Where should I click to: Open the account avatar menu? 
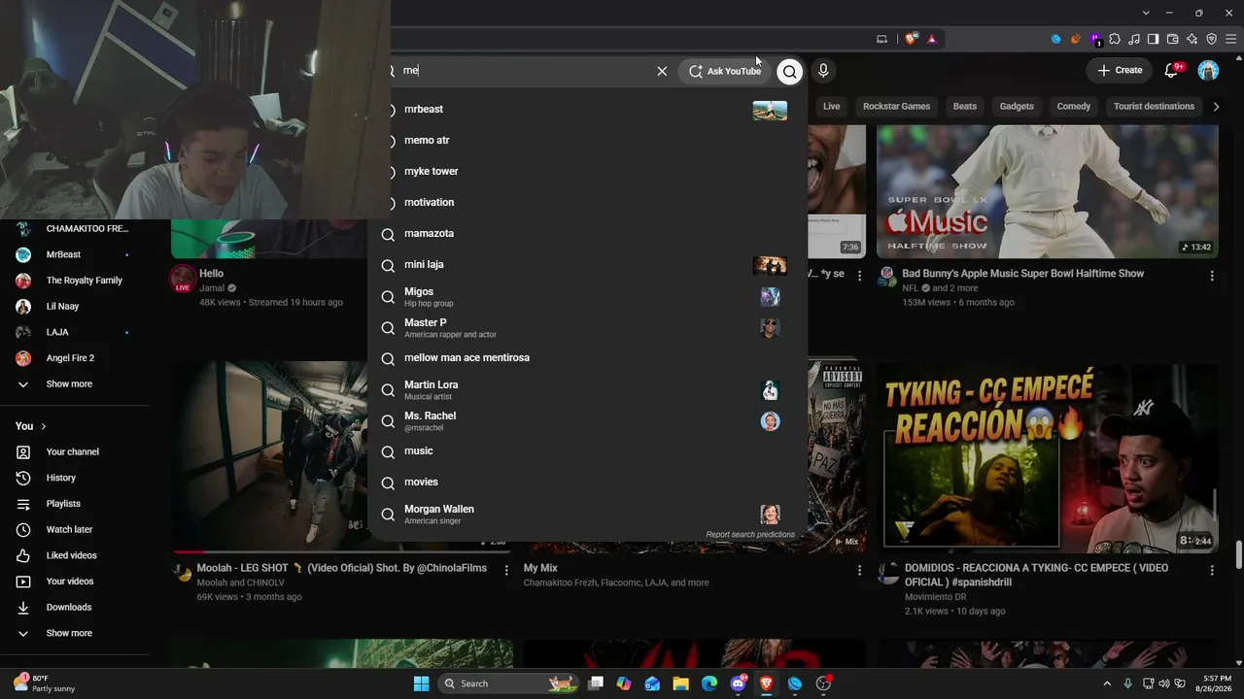pos(1208,70)
